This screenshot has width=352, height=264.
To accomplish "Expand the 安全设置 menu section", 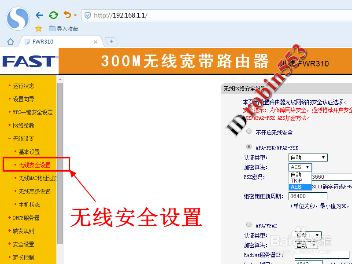I will (24, 244).
